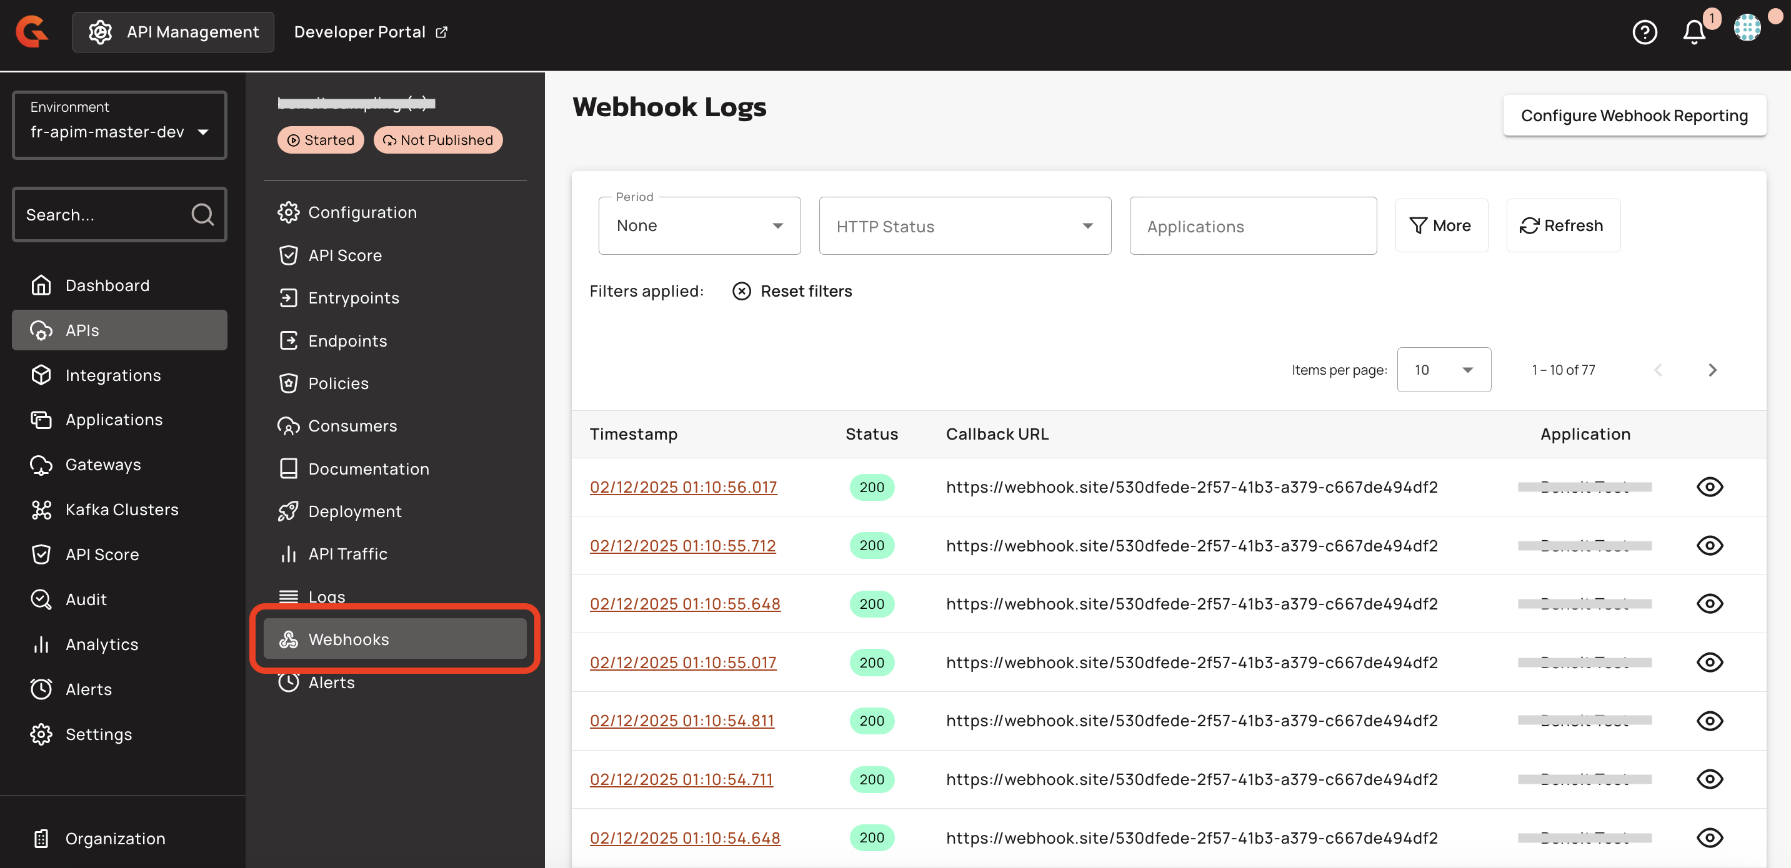
Task: Open the notifications bell icon
Action: (x=1694, y=32)
